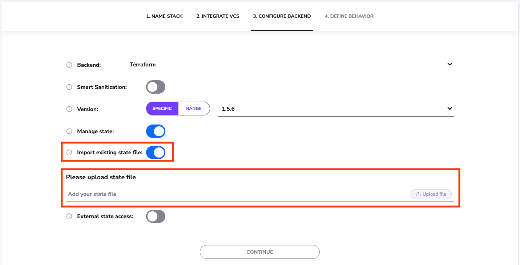Click the Add your state file field
This screenshot has height=265, width=520.
tap(236, 194)
